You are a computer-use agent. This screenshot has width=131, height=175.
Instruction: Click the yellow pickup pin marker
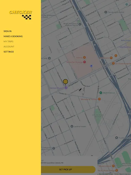pos(65,82)
